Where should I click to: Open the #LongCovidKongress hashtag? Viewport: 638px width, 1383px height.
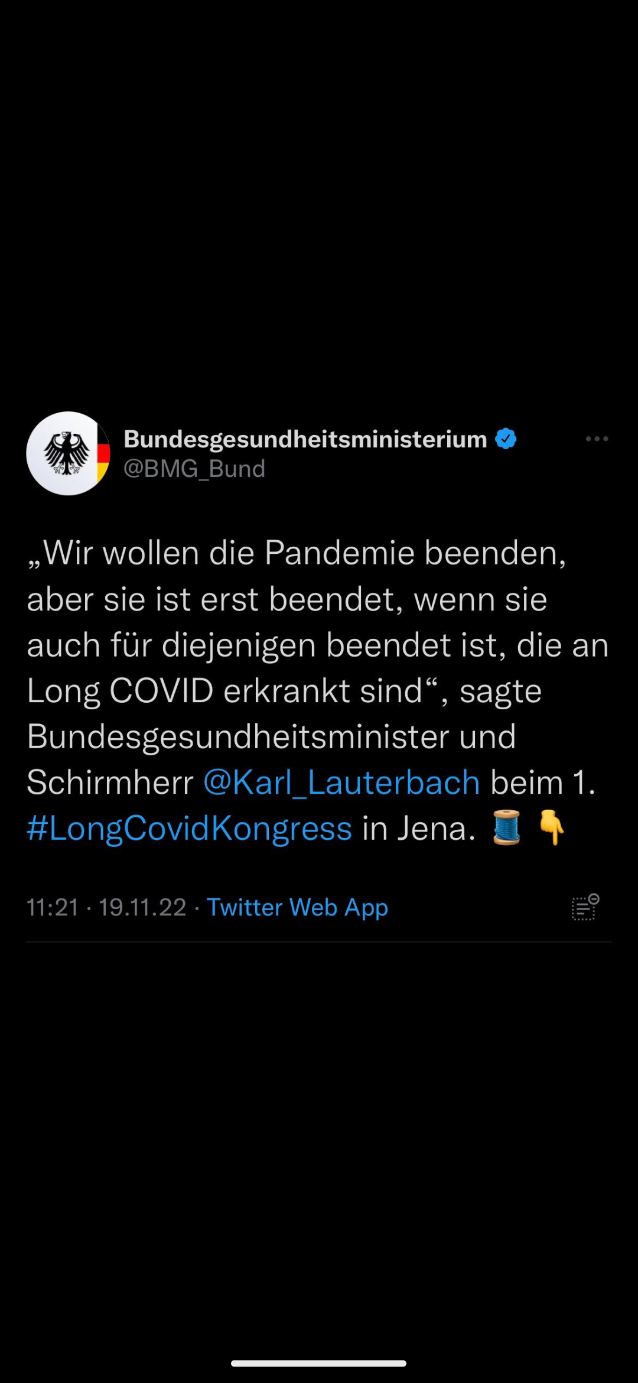point(190,829)
